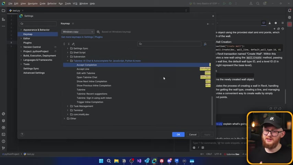
Task: Select the Accept Line action row
Action: tap(137, 69)
